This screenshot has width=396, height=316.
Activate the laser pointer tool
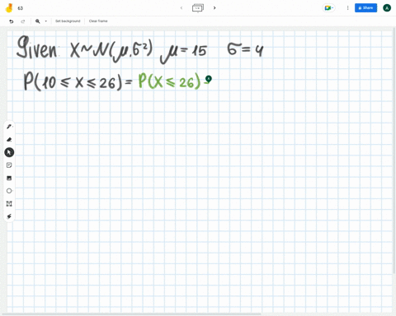(9, 216)
